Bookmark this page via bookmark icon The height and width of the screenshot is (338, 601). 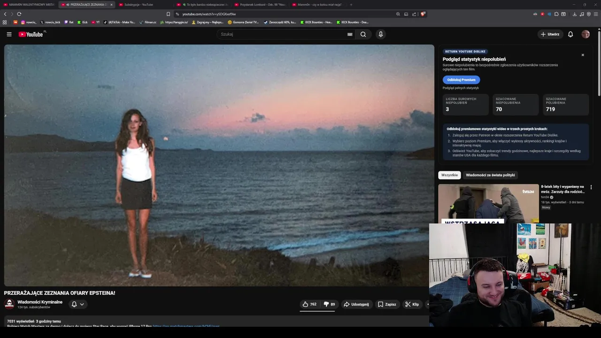168,14
